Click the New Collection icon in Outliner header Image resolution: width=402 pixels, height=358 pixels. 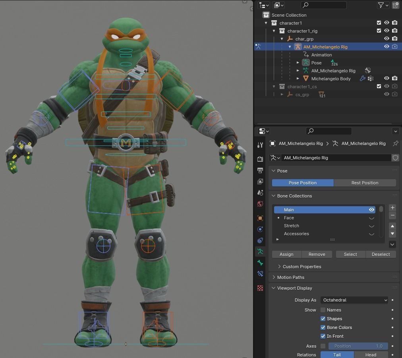click(396, 5)
